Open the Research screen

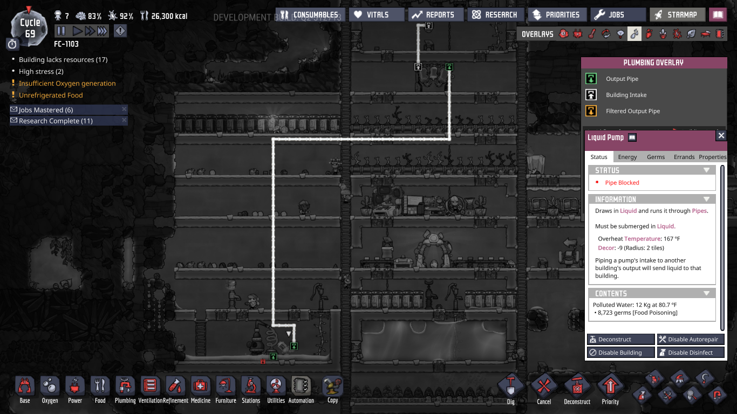[495, 15]
